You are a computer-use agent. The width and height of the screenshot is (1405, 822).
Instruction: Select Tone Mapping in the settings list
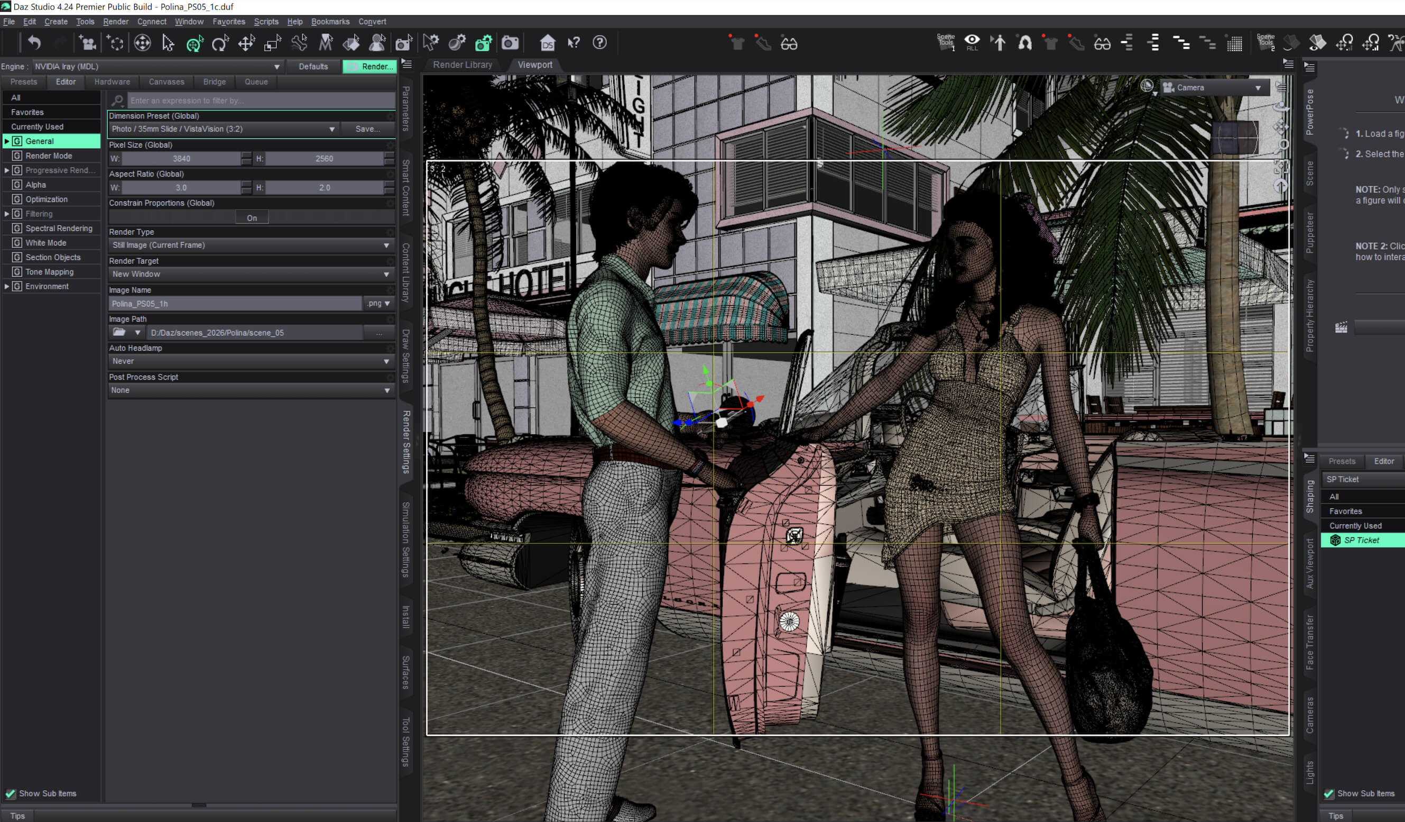pyautogui.click(x=49, y=272)
